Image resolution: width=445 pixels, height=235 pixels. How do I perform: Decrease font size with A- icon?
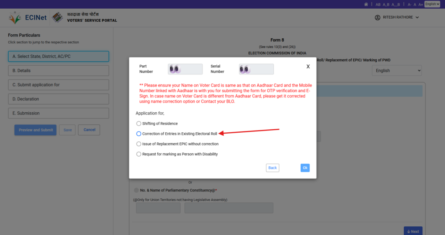point(409,4)
